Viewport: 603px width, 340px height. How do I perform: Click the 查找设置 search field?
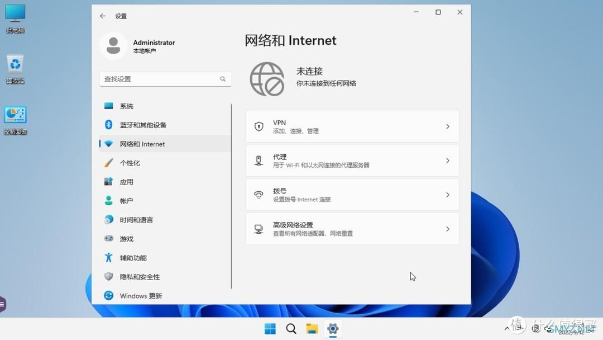coord(165,79)
